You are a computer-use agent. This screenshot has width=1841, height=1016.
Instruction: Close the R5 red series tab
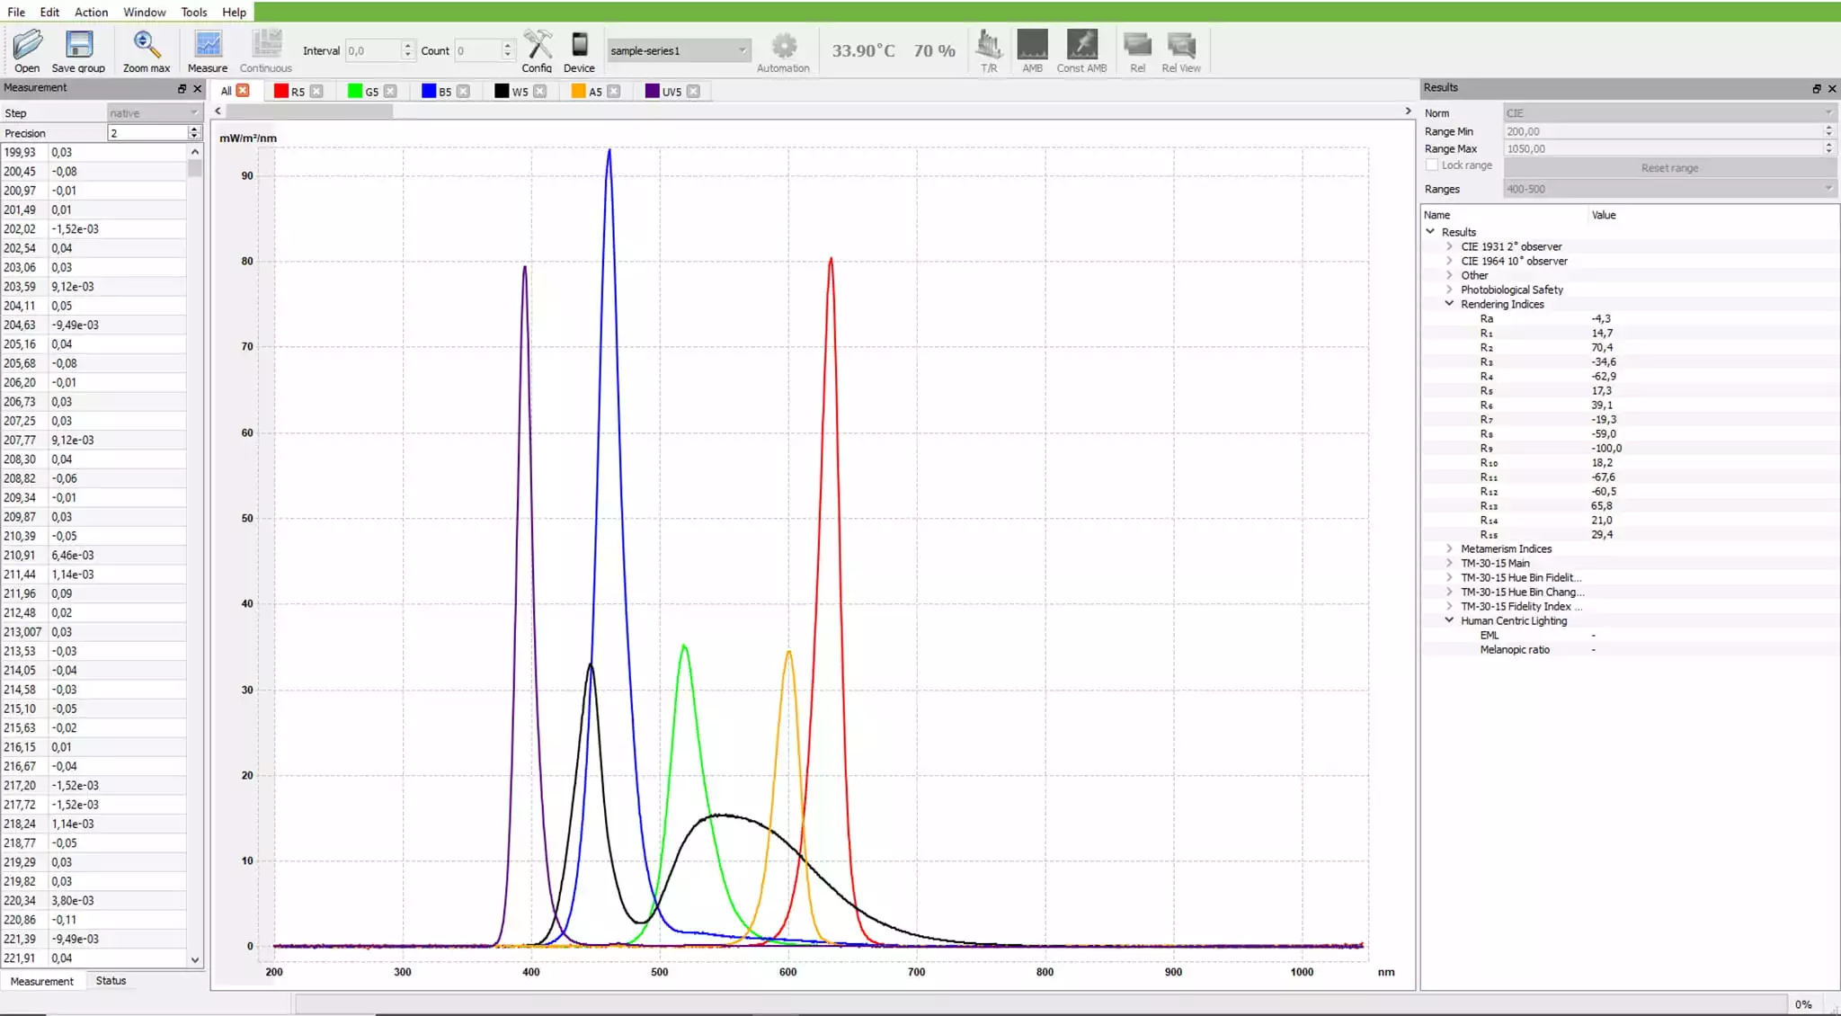click(316, 92)
